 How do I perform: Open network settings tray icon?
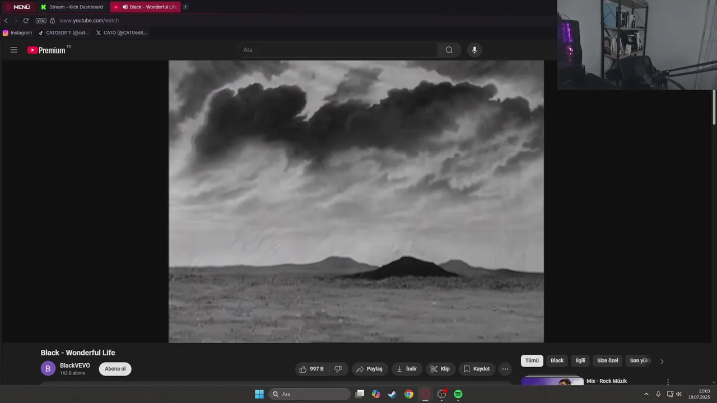[x=670, y=394]
